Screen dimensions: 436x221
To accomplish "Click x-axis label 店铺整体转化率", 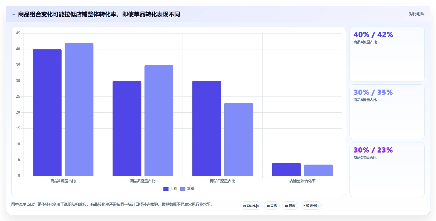I will [302, 181].
